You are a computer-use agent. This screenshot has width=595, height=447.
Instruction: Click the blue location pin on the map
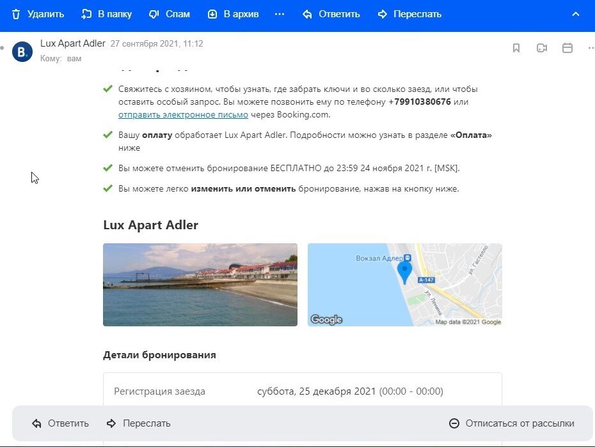point(404,273)
